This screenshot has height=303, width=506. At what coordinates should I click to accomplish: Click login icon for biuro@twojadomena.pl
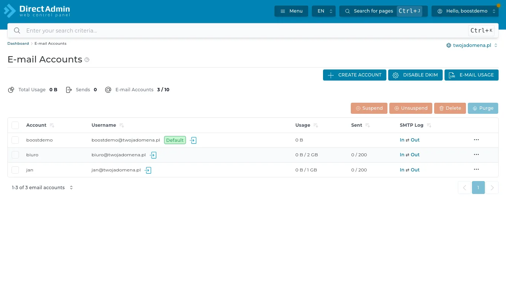click(153, 155)
